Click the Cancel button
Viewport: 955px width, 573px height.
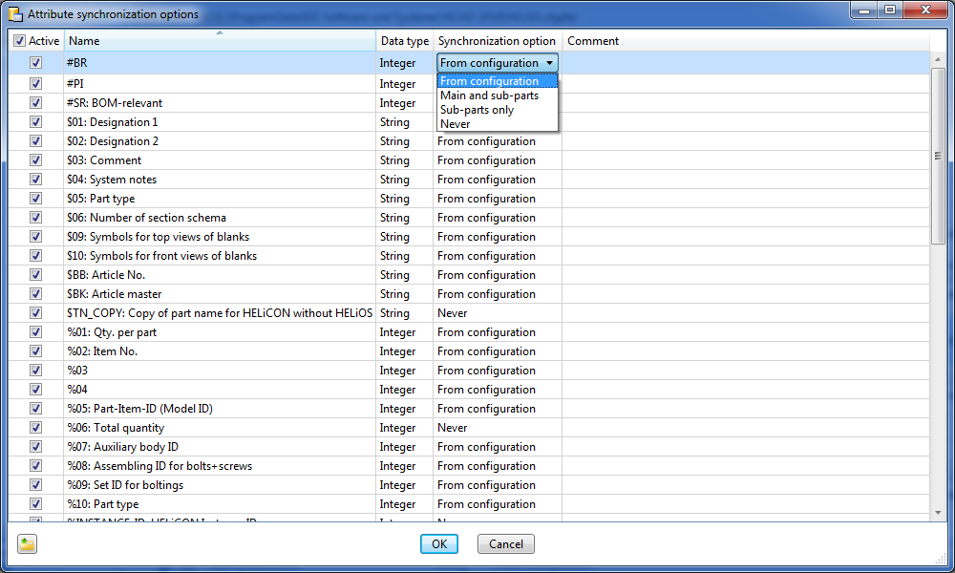tap(505, 543)
